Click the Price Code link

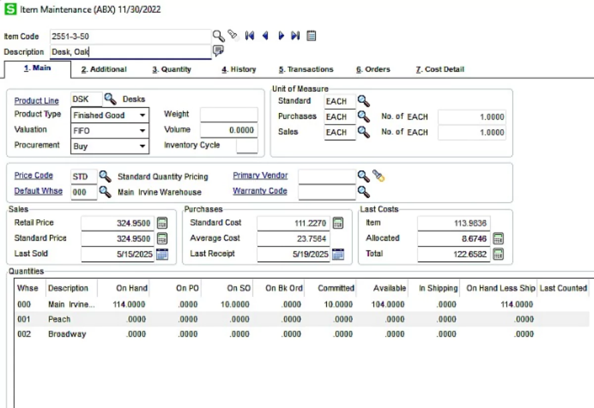(x=34, y=176)
